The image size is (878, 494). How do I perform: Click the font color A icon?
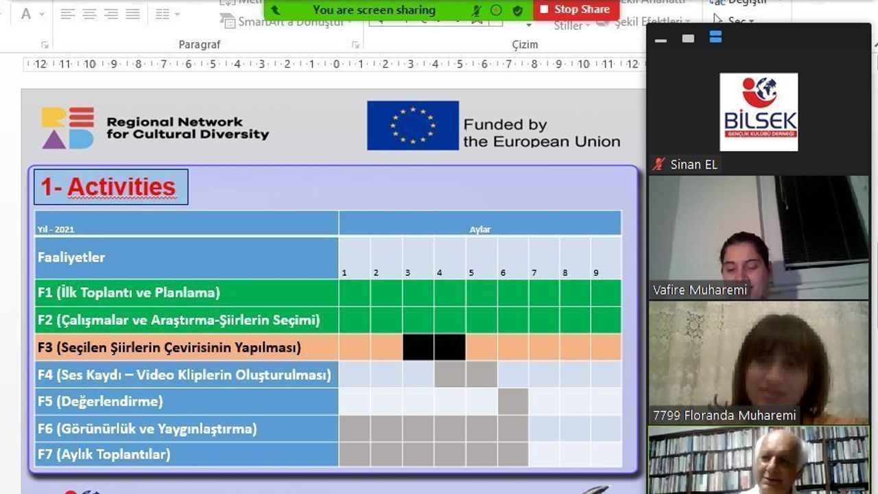coord(26,14)
